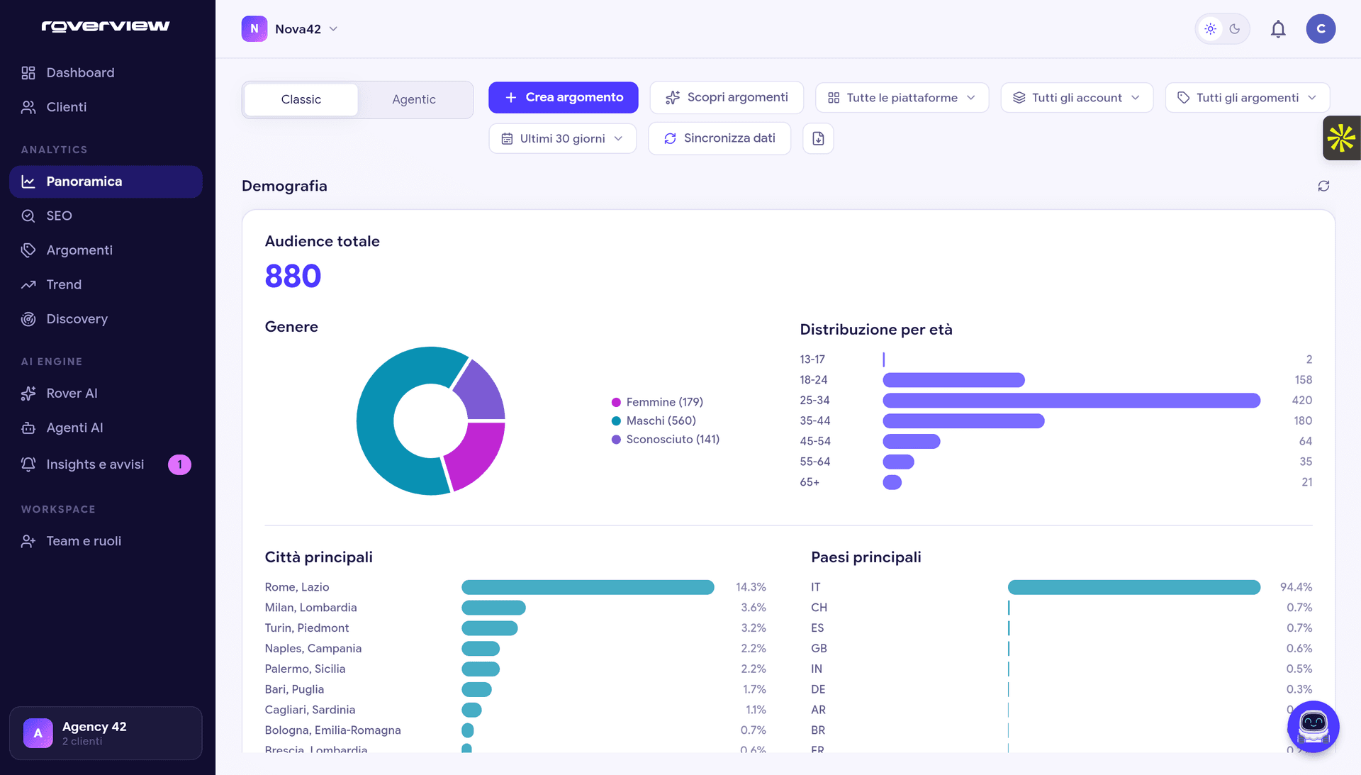Click Scopri argomenti button
The height and width of the screenshot is (775, 1361).
[727, 98]
